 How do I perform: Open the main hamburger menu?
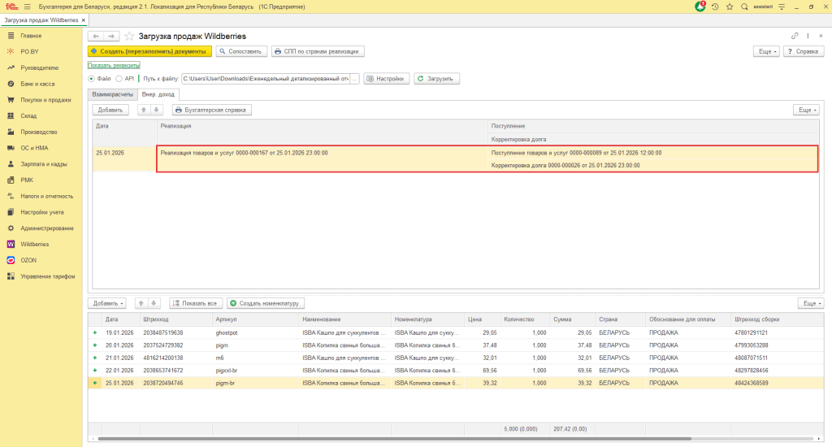click(x=27, y=7)
